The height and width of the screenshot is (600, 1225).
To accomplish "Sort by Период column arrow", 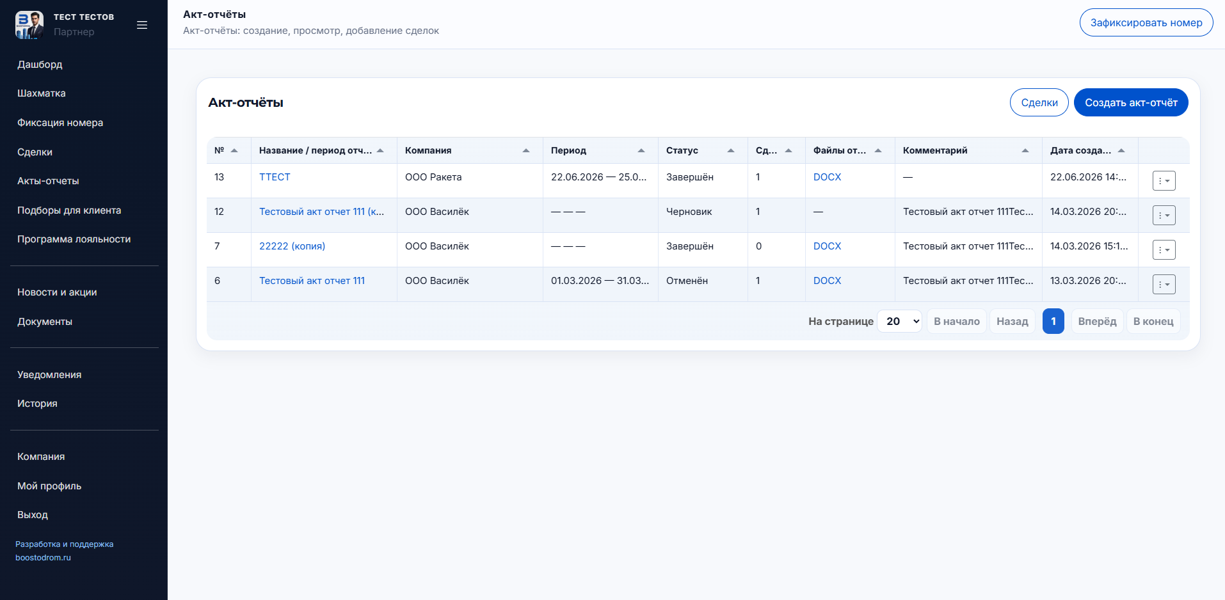I will [641, 150].
